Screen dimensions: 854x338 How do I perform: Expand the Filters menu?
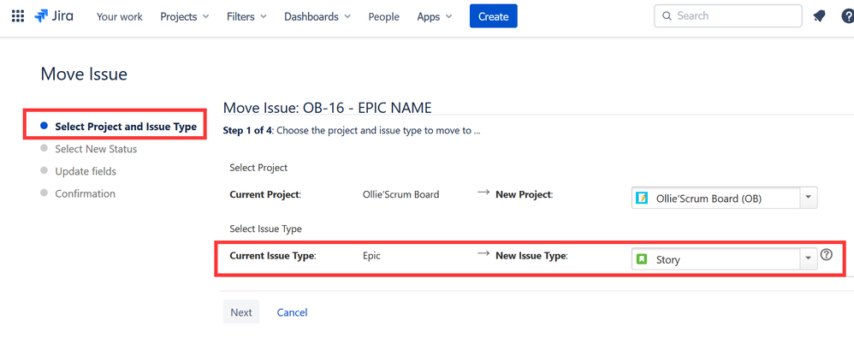(x=246, y=17)
